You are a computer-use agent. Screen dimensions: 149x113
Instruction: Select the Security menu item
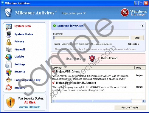pyautogui.click(x=20, y=72)
